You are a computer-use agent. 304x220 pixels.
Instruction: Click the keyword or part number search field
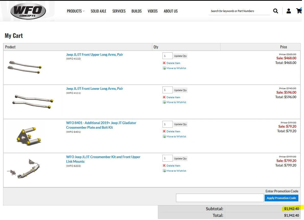[239, 11]
